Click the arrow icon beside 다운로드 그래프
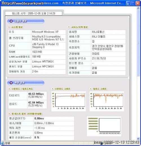141x146 pixels. (53, 89)
